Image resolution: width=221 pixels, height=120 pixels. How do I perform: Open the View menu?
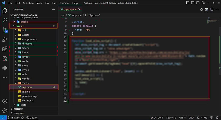[39, 3]
